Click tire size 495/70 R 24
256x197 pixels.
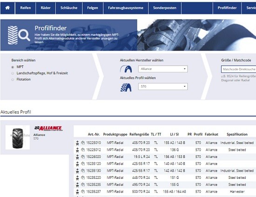point(141,184)
